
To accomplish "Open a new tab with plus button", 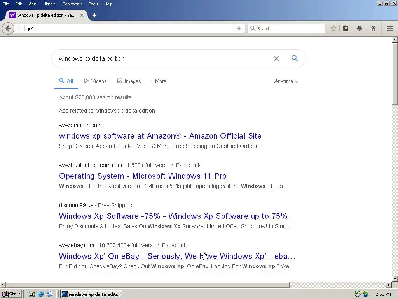I will coord(94,15).
